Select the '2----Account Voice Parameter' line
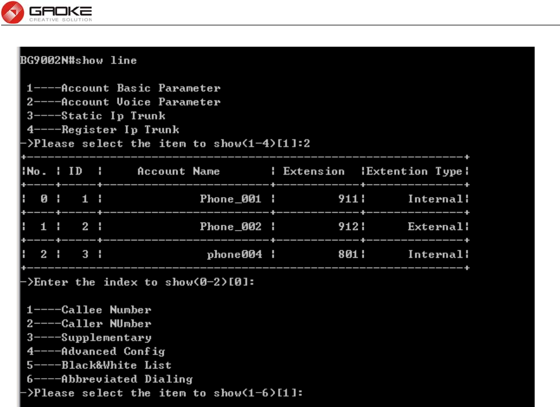 click(x=123, y=102)
